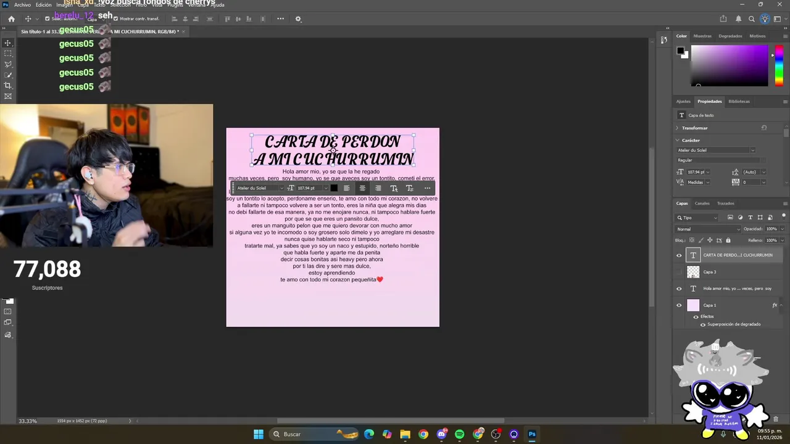Select the Lasso tool
This screenshot has width=790, height=444.
coord(8,64)
